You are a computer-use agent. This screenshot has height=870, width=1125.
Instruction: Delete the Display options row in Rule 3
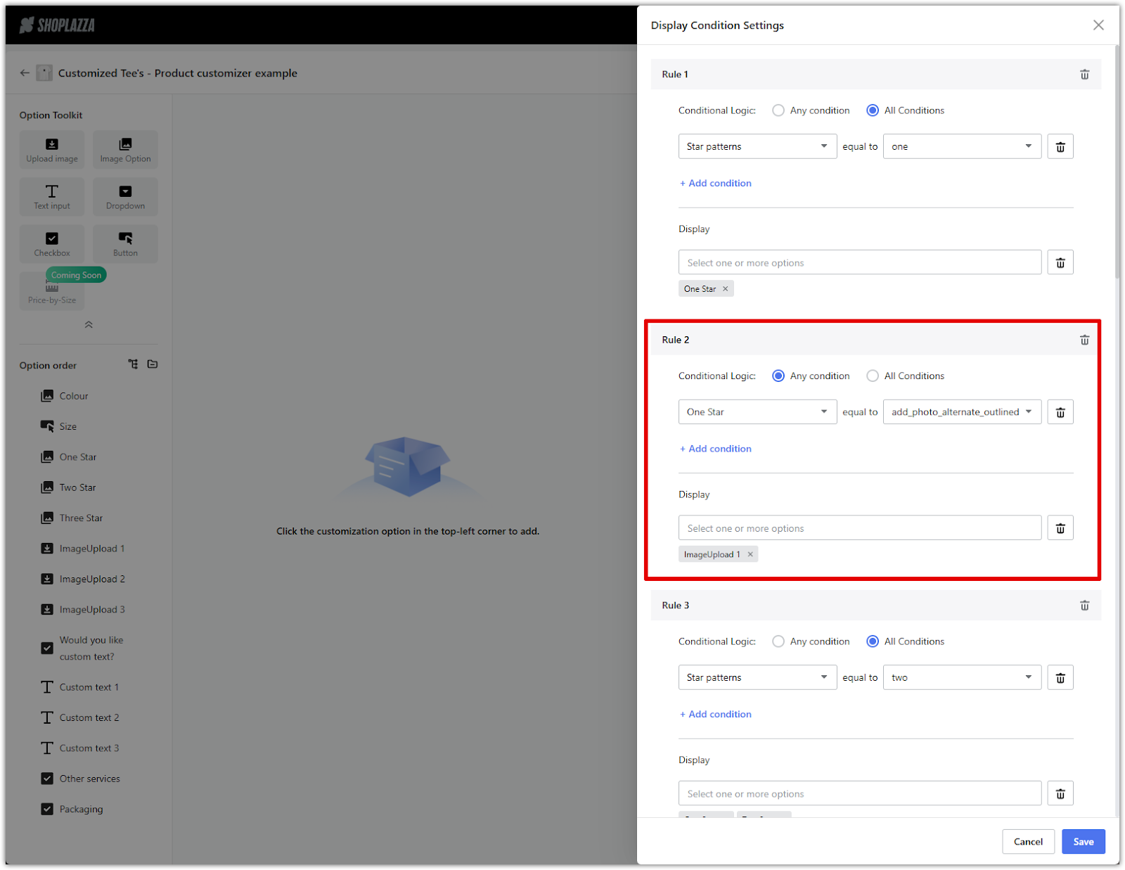(x=1060, y=793)
